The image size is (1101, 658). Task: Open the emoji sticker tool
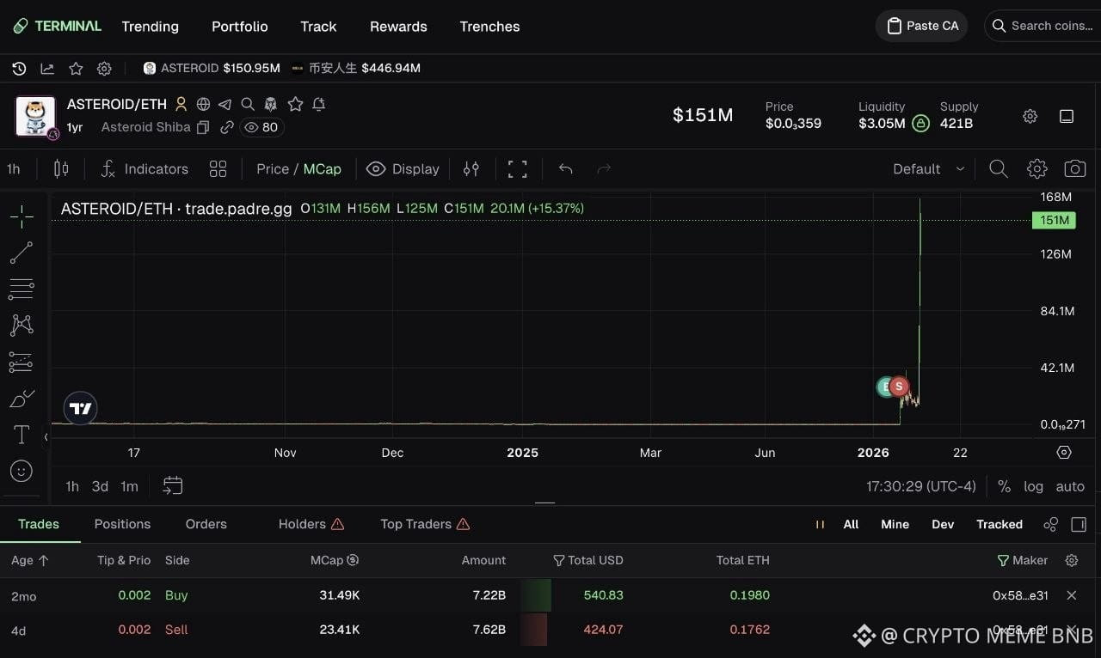click(x=22, y=471)
